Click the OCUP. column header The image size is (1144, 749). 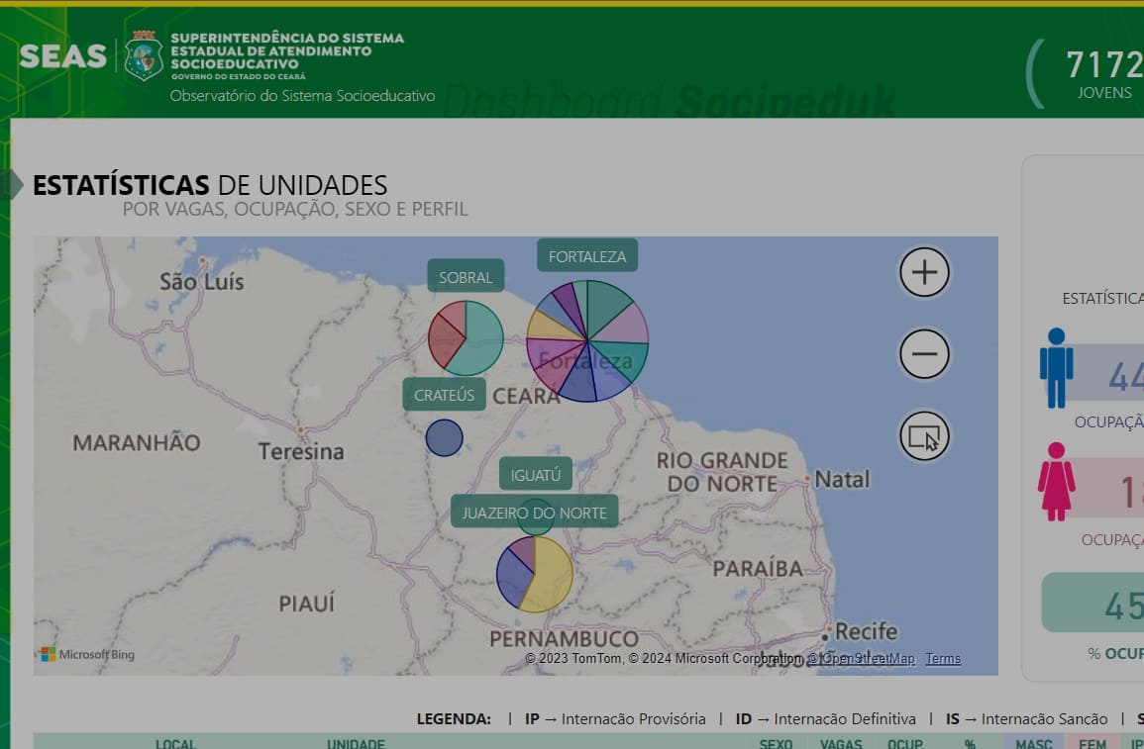[x=905, y=743]
